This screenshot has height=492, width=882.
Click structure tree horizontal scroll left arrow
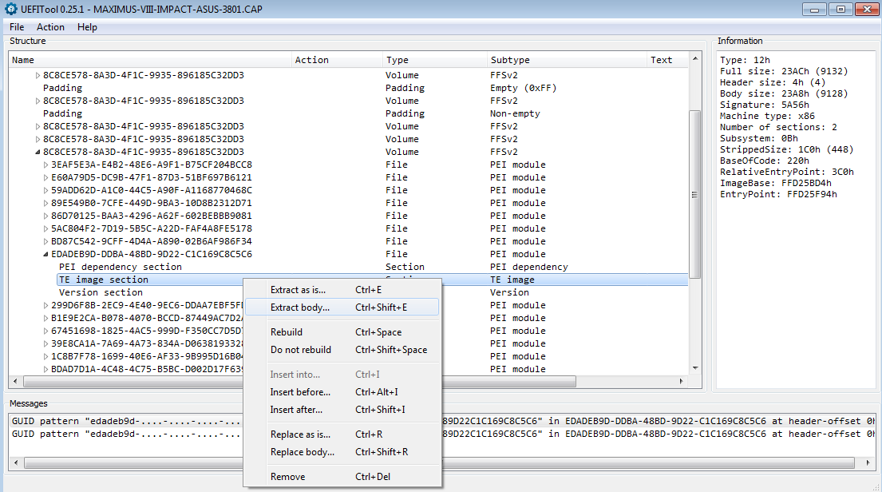15,381
